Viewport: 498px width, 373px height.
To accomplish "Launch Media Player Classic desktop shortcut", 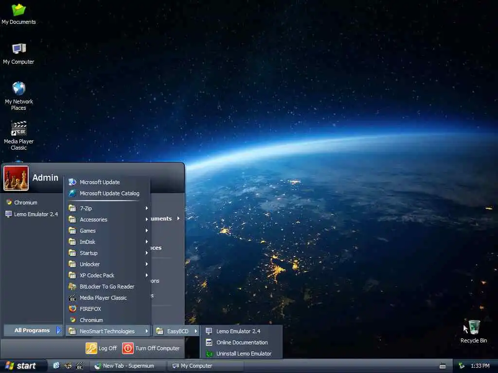I will coord(19,136).
